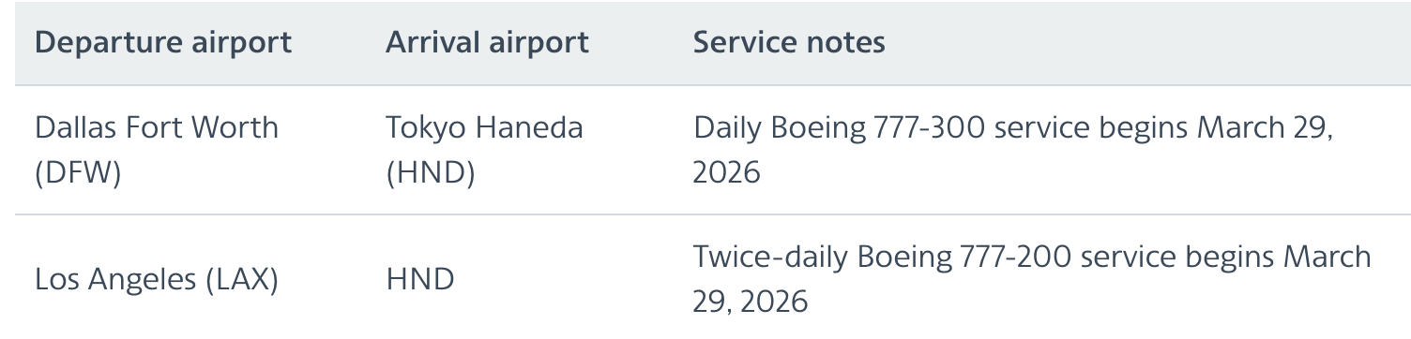Click the Arrival airport column header

[488, 43]
